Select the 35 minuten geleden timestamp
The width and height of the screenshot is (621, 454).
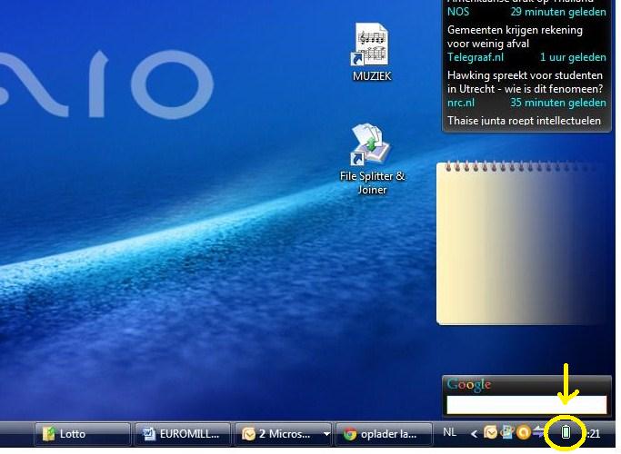[x=558, y=103]
